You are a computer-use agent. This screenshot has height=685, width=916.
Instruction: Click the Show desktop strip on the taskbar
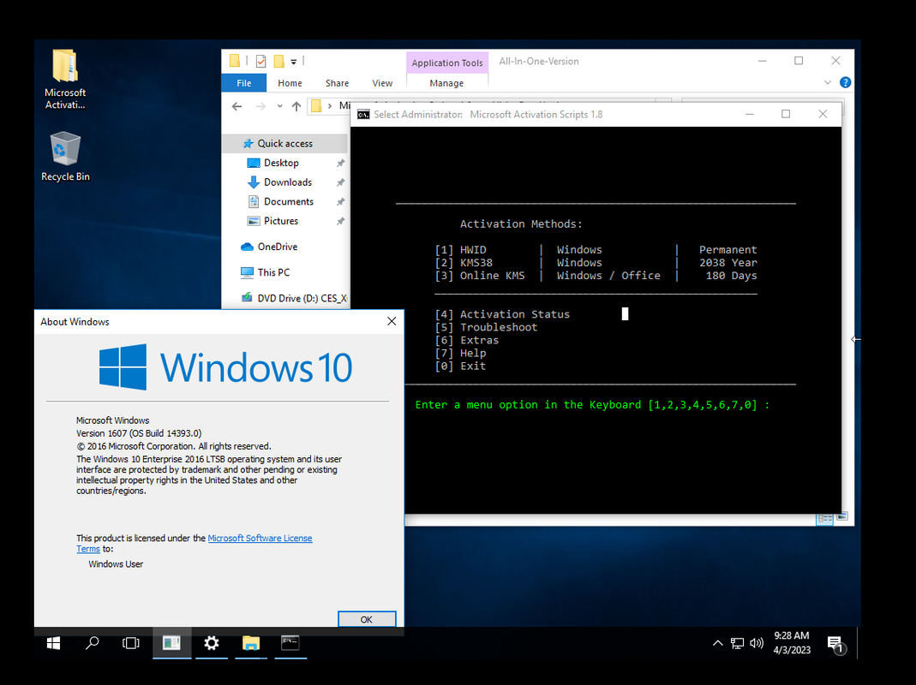point(859,643)
